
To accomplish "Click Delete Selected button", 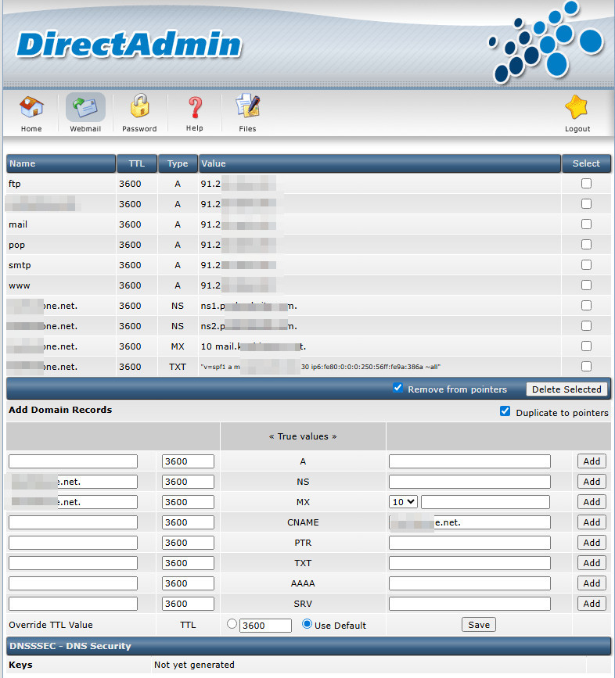I will pos(566,389).
